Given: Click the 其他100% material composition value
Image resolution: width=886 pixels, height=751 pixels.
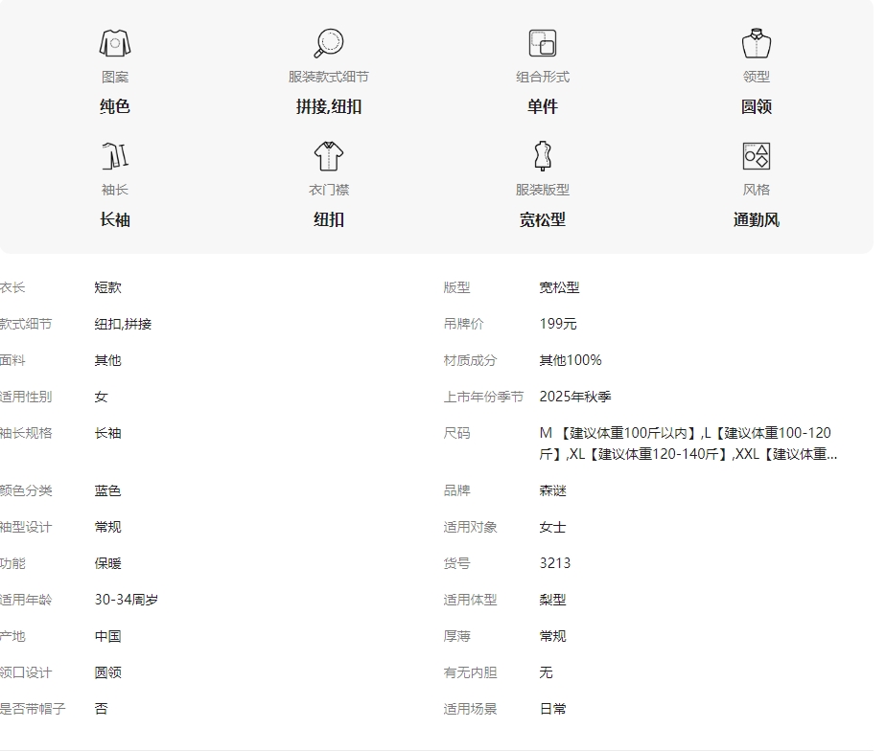Looking at the screenshot, I should tap(571, 360).
